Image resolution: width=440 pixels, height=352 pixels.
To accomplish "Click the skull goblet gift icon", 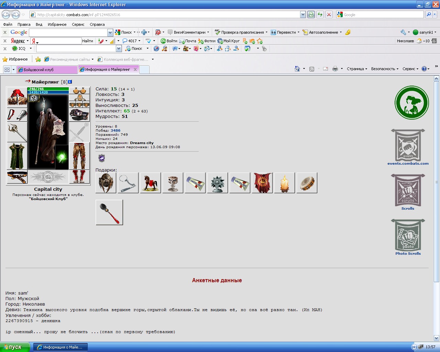I will click(173, 183).
